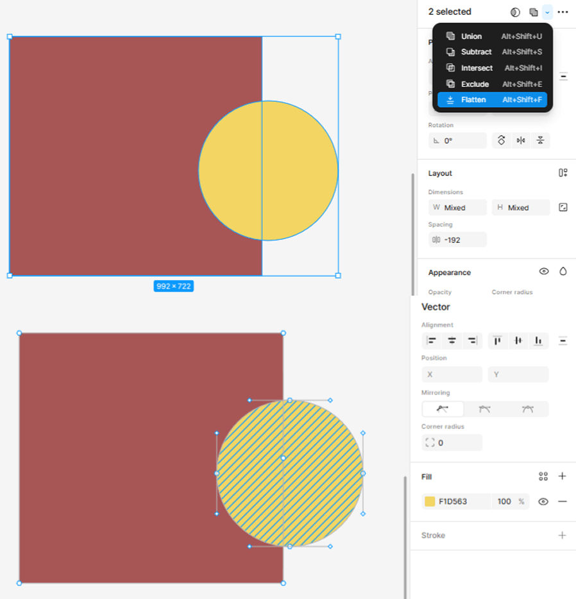Click the X position field
This screenshot has width=576, height=599.
(452, 375)
